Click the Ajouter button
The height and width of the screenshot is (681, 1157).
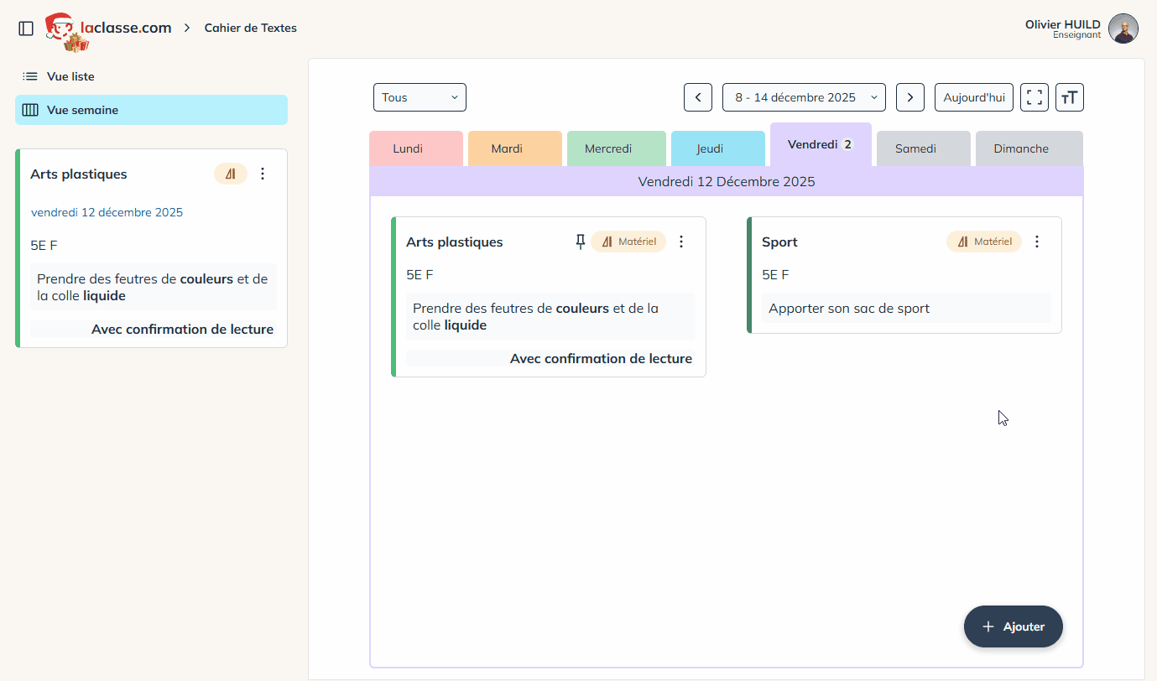click(x=1013, y=626)
